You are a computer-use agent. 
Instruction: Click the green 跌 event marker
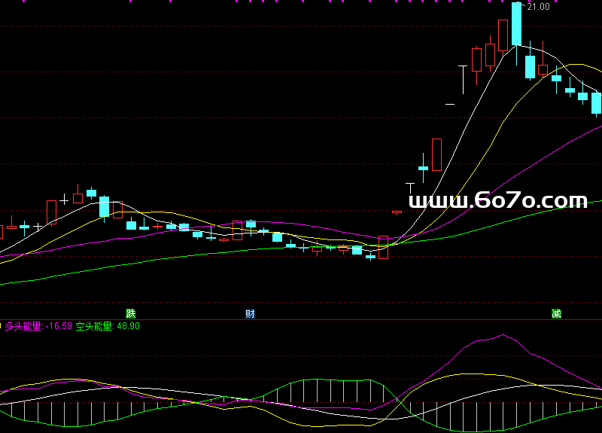[x=131, y=314]
